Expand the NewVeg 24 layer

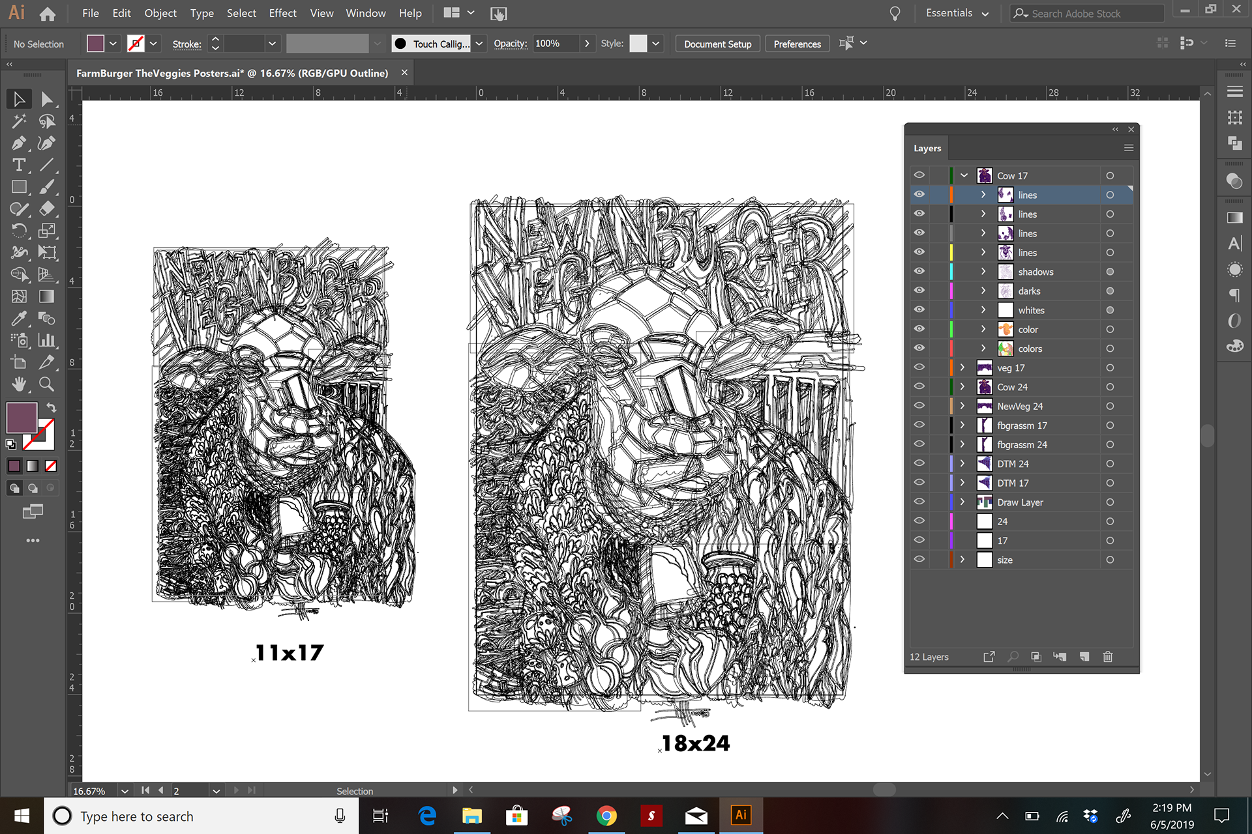pyautogui.click(x=962, y=406)
